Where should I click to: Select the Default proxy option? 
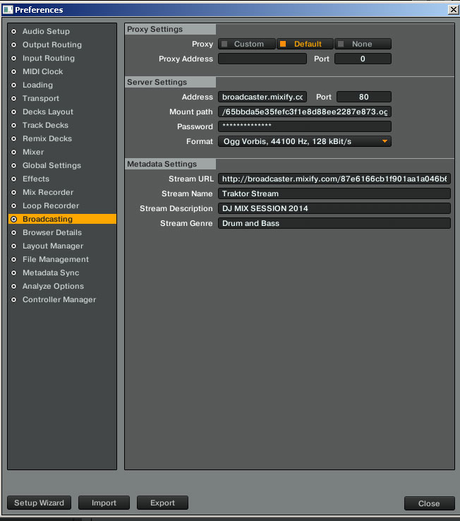304,44
